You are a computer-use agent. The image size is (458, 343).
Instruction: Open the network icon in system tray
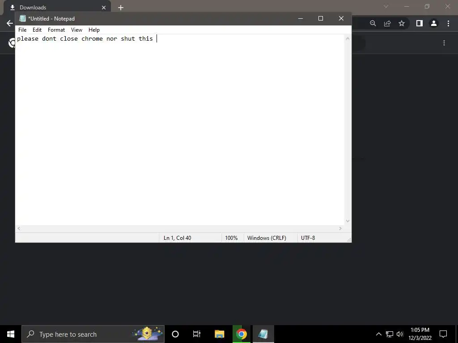click(390, 334)
